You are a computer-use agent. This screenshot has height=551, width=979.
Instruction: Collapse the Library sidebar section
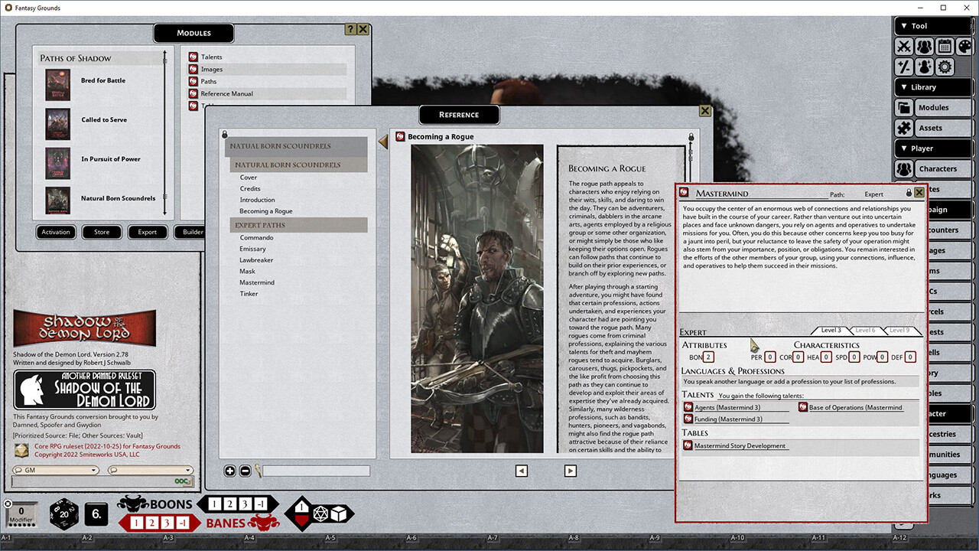click(x=903, y=87)
